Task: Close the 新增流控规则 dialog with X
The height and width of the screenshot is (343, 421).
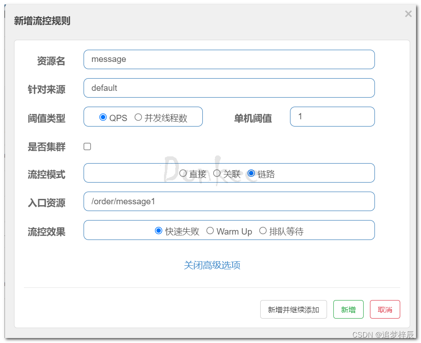Action: (x=408, y=14)
